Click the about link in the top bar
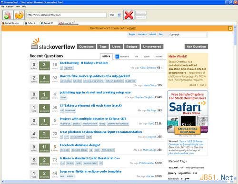This screenshot has width=238, height=184. point(153,34)
